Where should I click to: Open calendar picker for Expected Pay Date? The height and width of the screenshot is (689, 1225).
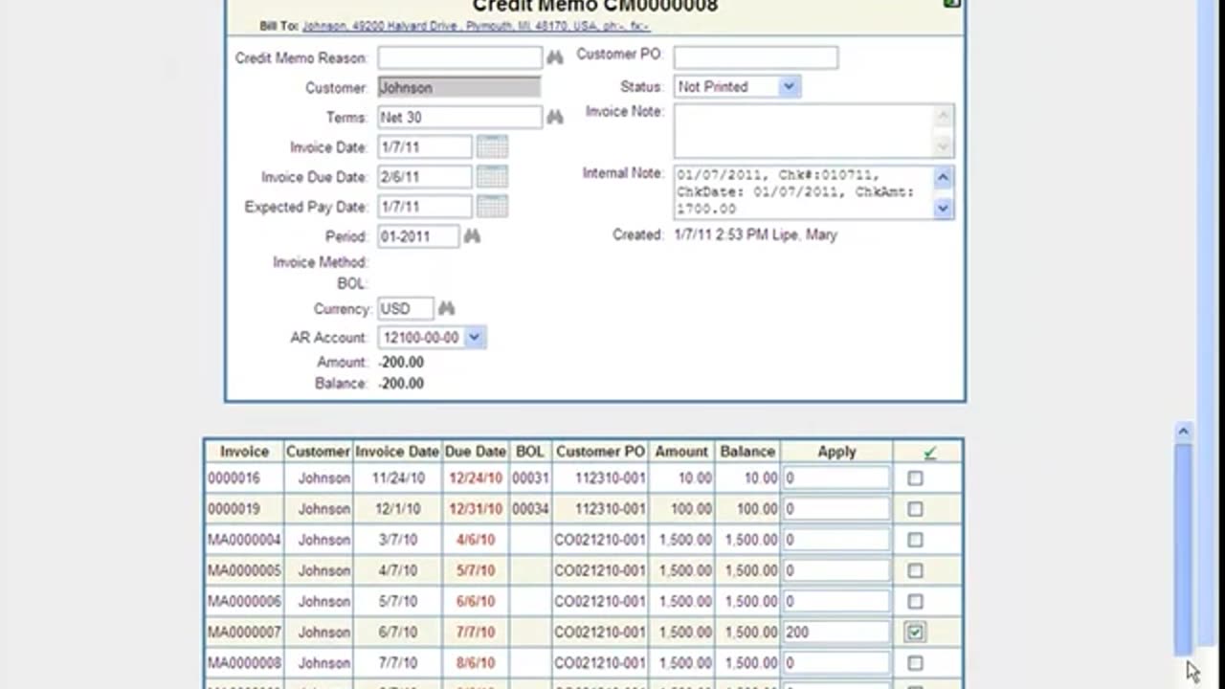[493, 207]
